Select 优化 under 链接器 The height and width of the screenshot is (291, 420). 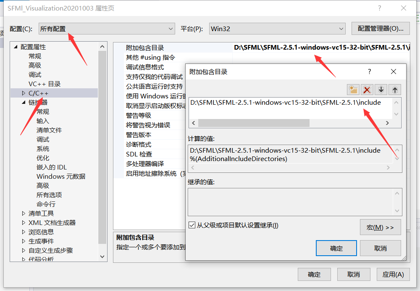[43, 158]
